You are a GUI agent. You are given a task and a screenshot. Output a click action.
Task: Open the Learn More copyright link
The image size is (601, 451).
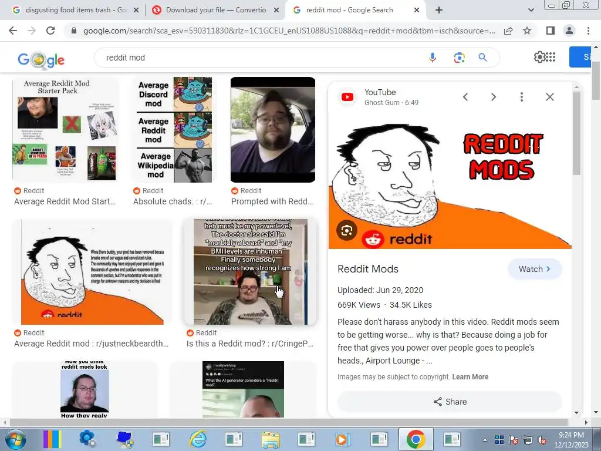[470, 376]
